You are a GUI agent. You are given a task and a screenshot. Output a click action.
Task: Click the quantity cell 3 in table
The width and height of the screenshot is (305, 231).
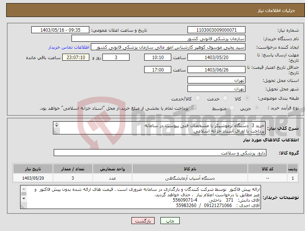(x=73, y=178)
